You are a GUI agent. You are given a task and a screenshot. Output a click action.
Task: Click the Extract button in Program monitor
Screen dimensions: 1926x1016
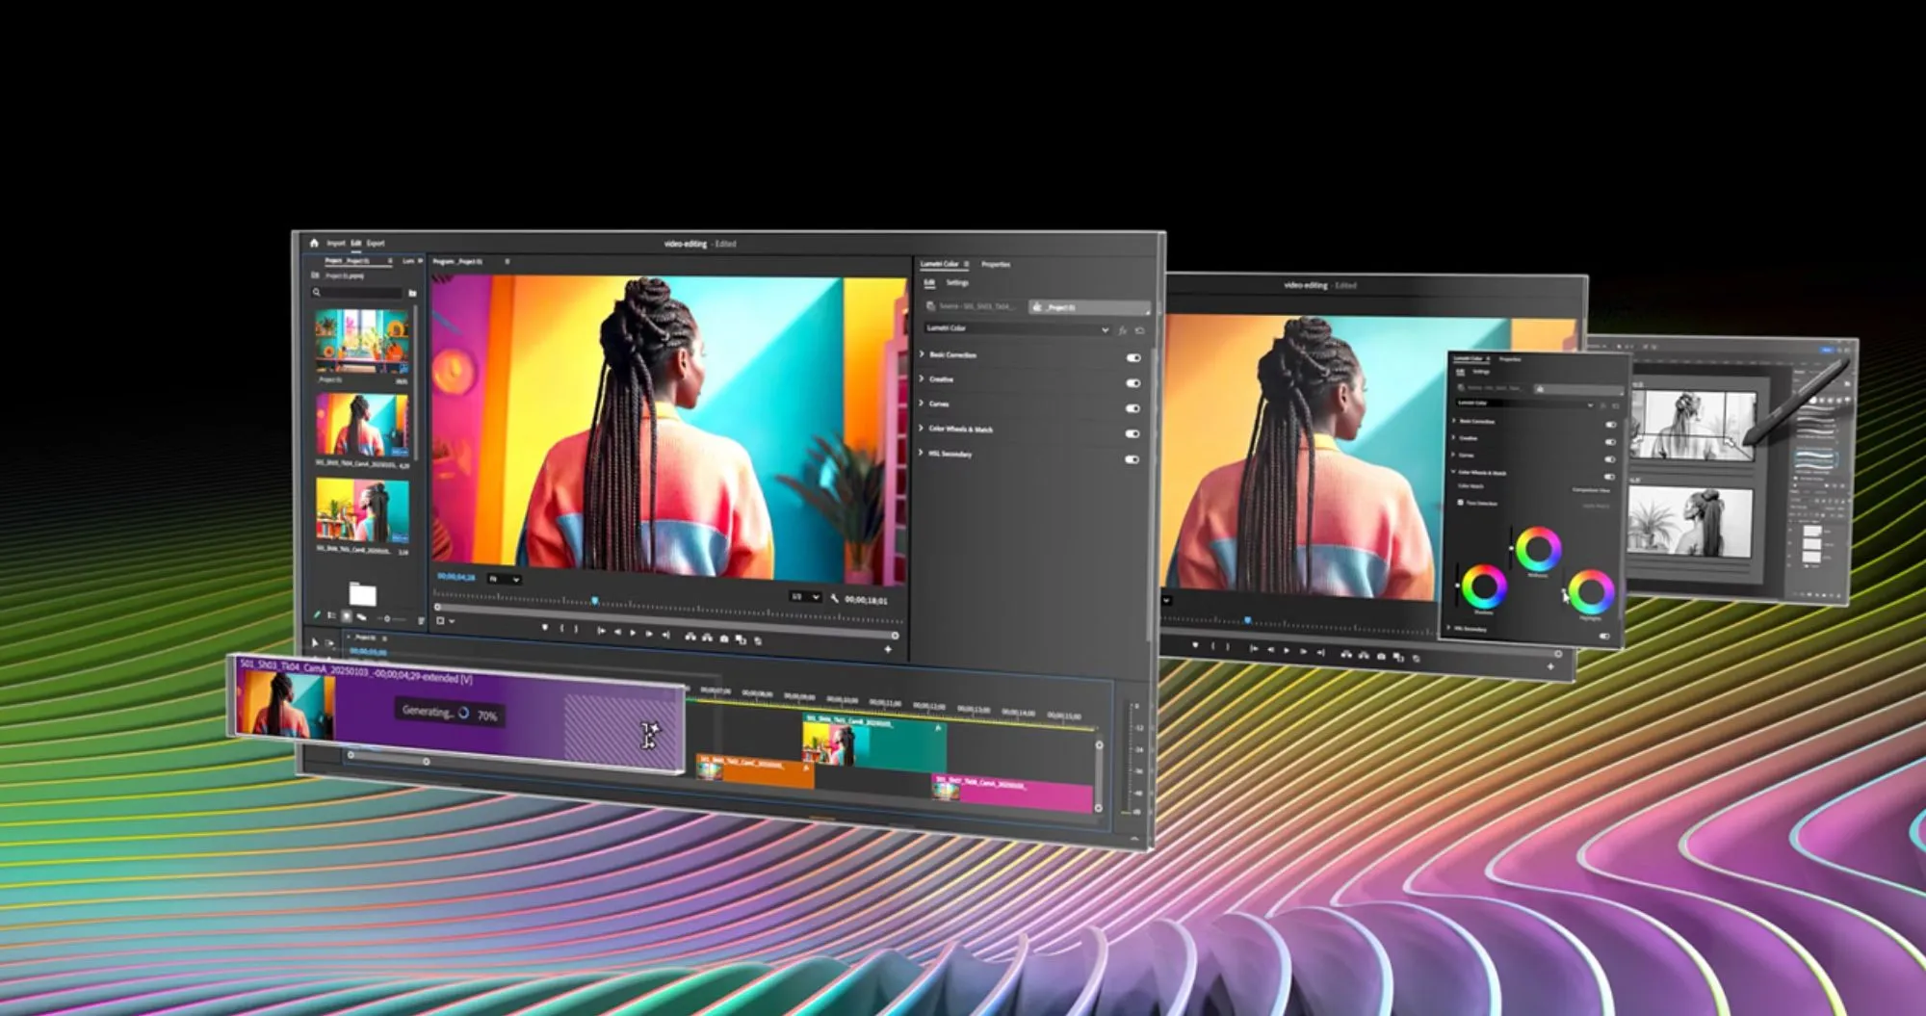(707, 637)
